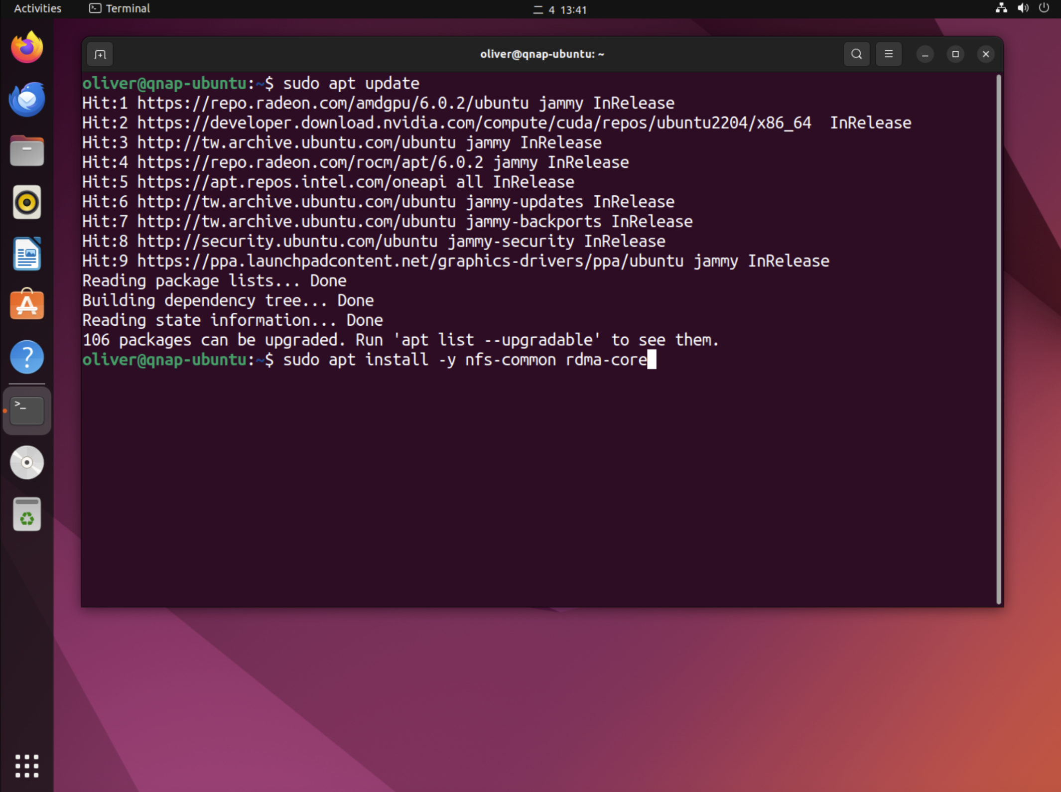This screenshot has height=792, width=1061.
Task: Open the clock and calendar panel
Action: coord(560,9)
